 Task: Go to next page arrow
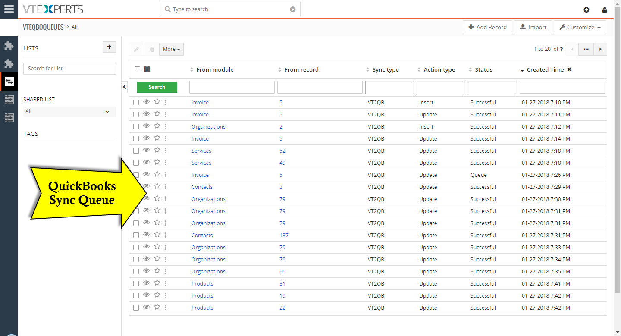coord(600,49)
